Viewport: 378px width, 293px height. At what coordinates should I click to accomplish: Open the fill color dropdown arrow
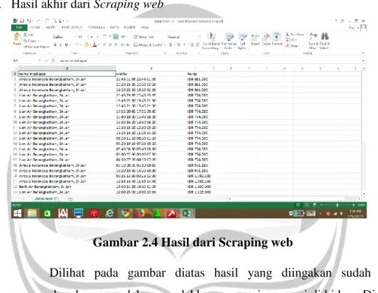coord(90,45)
